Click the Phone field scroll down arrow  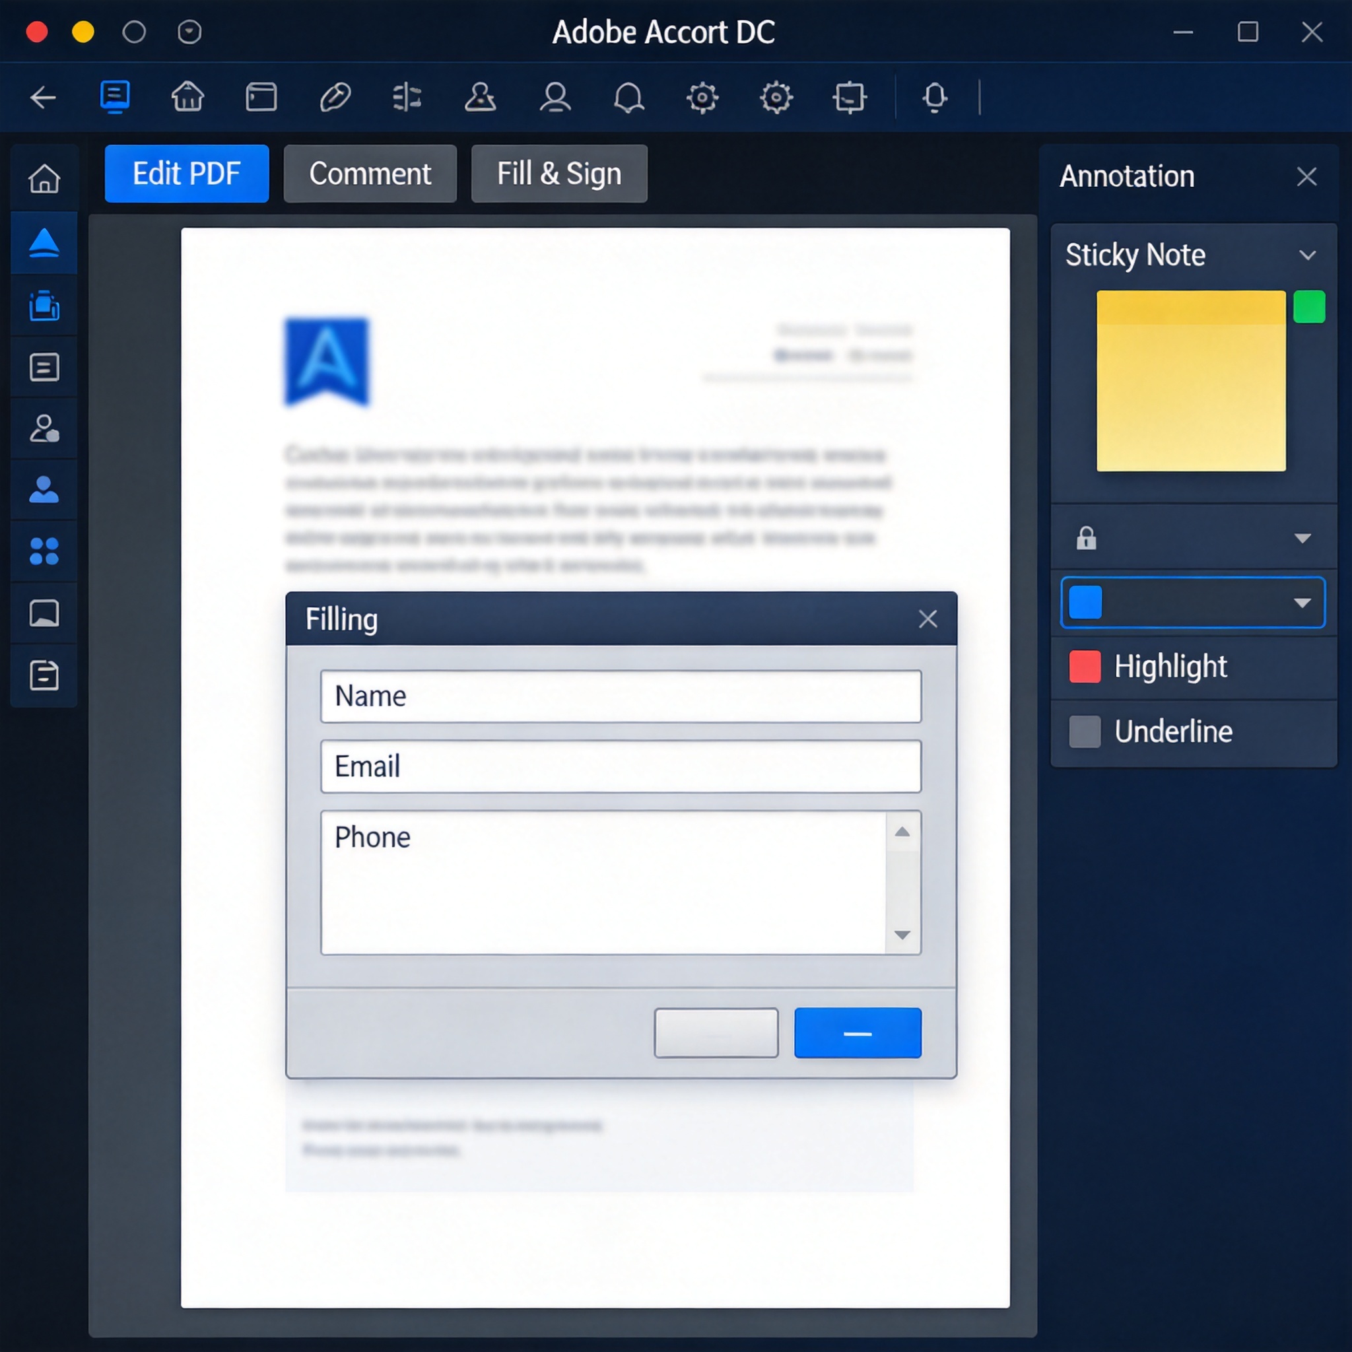pos(902,935)
